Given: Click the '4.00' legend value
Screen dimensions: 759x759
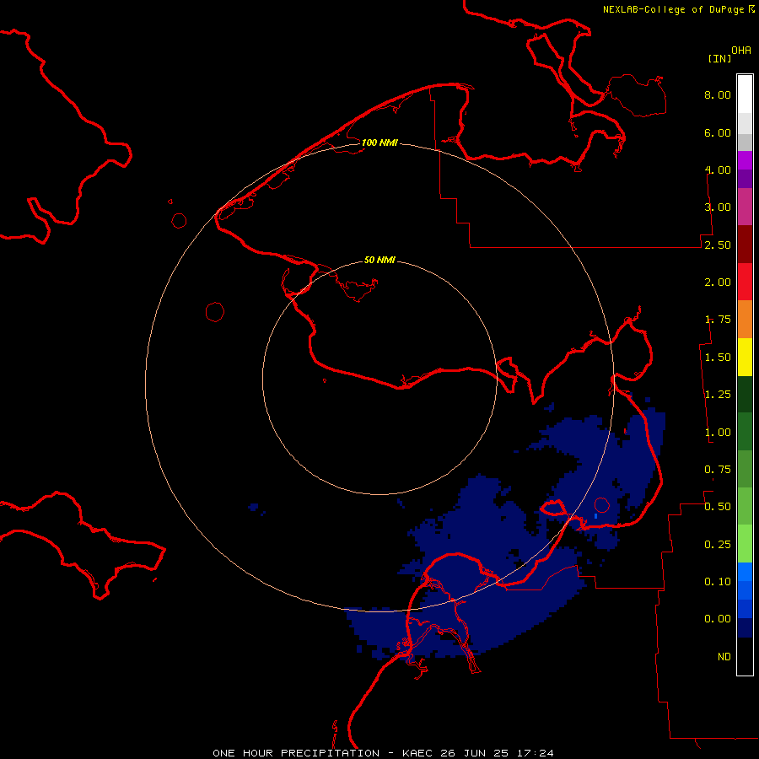Looking at the screenshot, I should 718,170.
